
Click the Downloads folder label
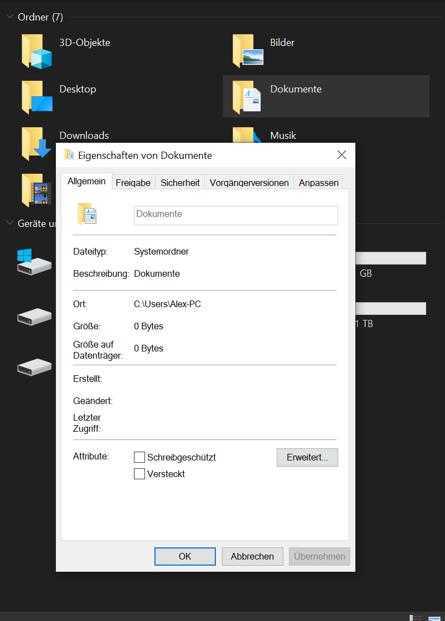[84, 136]
